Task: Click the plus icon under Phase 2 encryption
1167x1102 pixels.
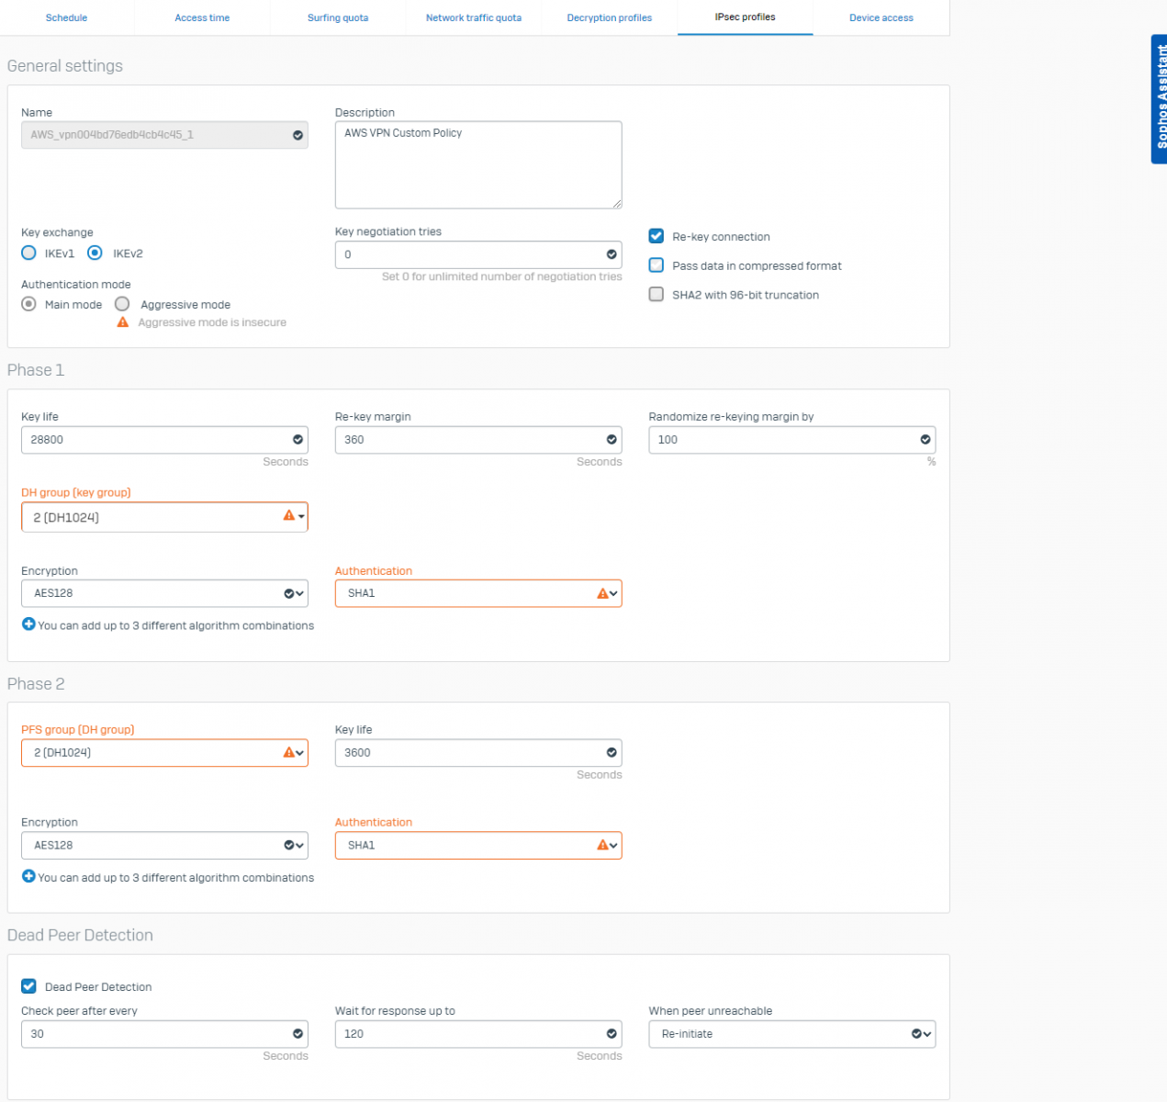Action: pos(28,877)
